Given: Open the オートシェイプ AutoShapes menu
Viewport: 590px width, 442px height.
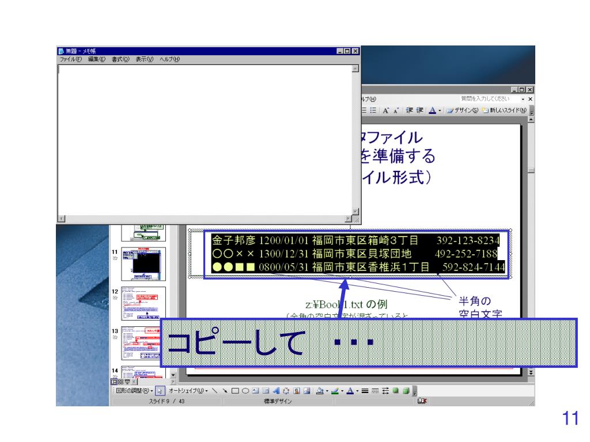Looking at the screenshot, I should [x=188, y=391].
